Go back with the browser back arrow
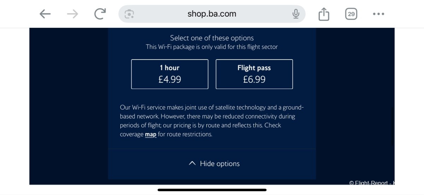The width and height of the screenshot is (424, 195). 45,14
